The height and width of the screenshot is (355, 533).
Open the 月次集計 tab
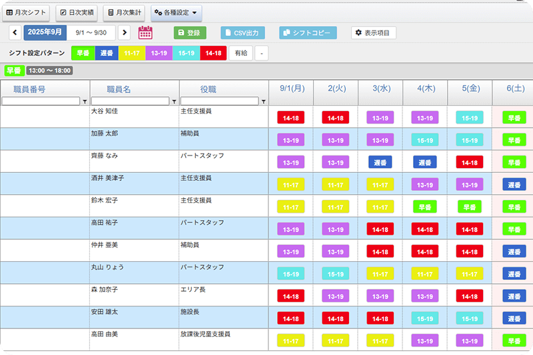124,13
